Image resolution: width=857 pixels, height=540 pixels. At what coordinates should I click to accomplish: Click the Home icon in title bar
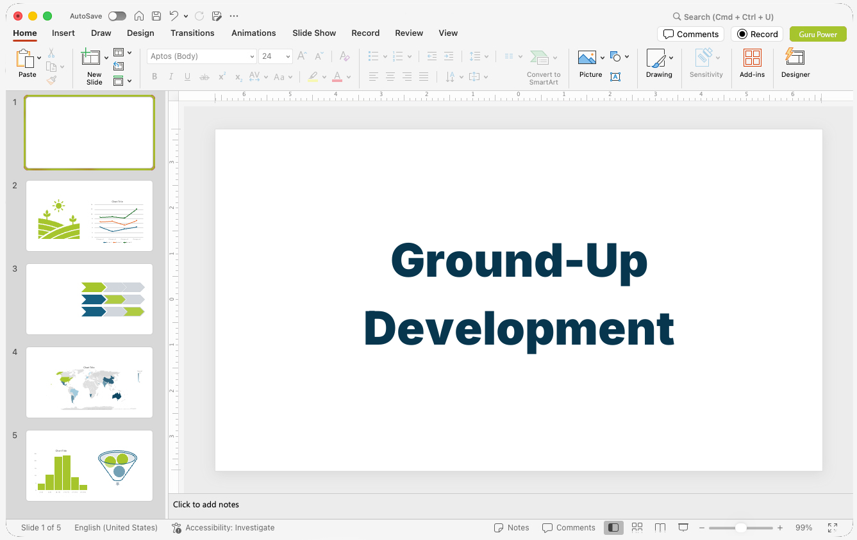click(x=139, y=16)
